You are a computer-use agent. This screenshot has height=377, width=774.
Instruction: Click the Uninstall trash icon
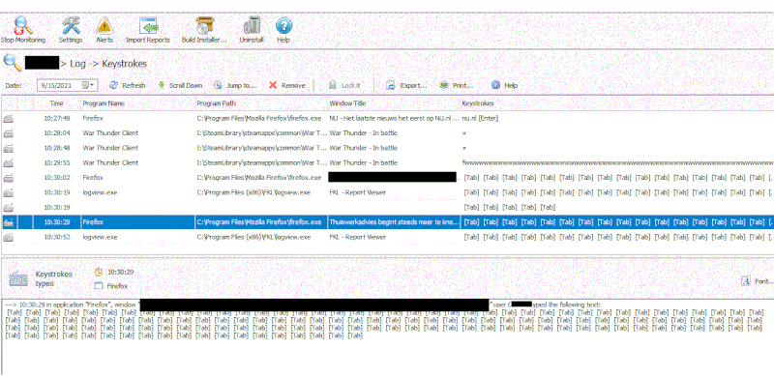pos(252,26)
